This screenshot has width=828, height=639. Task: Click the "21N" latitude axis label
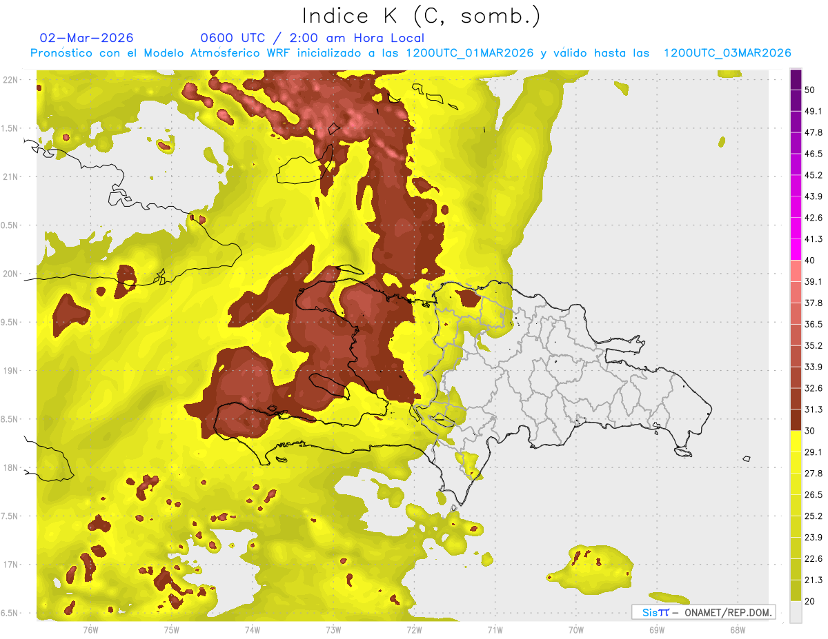tap(11, 177)
